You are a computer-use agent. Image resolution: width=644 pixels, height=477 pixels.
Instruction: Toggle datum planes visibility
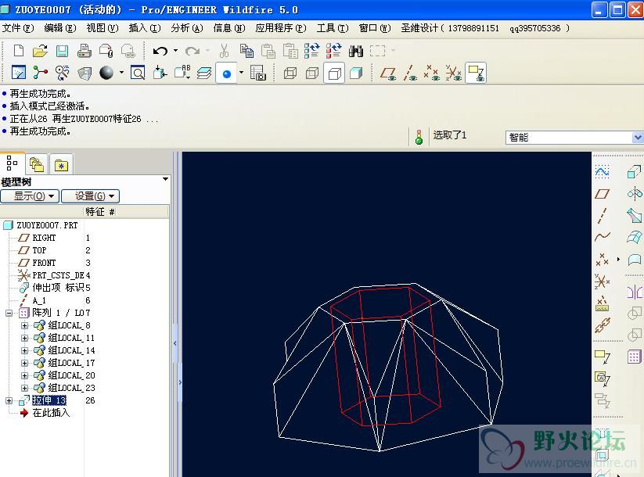pyautogui.click(x=388, y=73)
